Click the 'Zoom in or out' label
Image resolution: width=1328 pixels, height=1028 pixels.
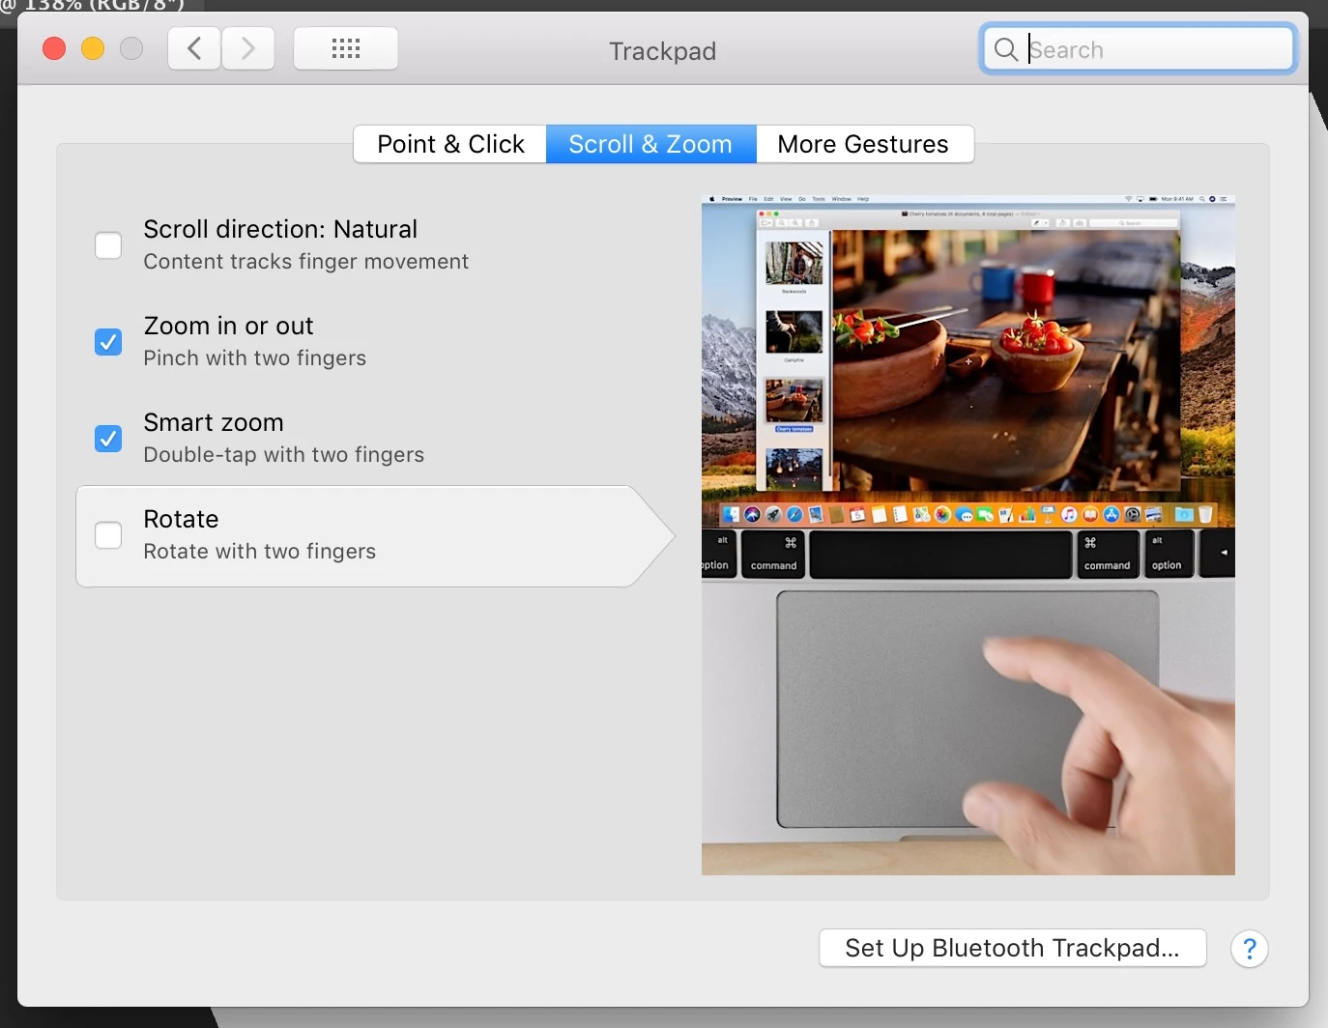228,326
